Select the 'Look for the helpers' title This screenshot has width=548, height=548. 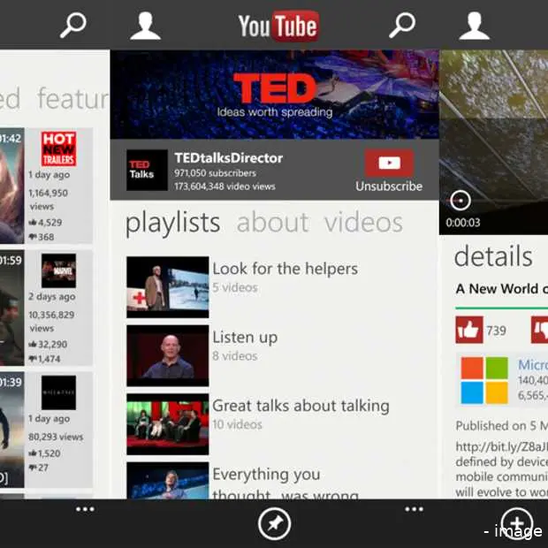(x=285, y=269)
